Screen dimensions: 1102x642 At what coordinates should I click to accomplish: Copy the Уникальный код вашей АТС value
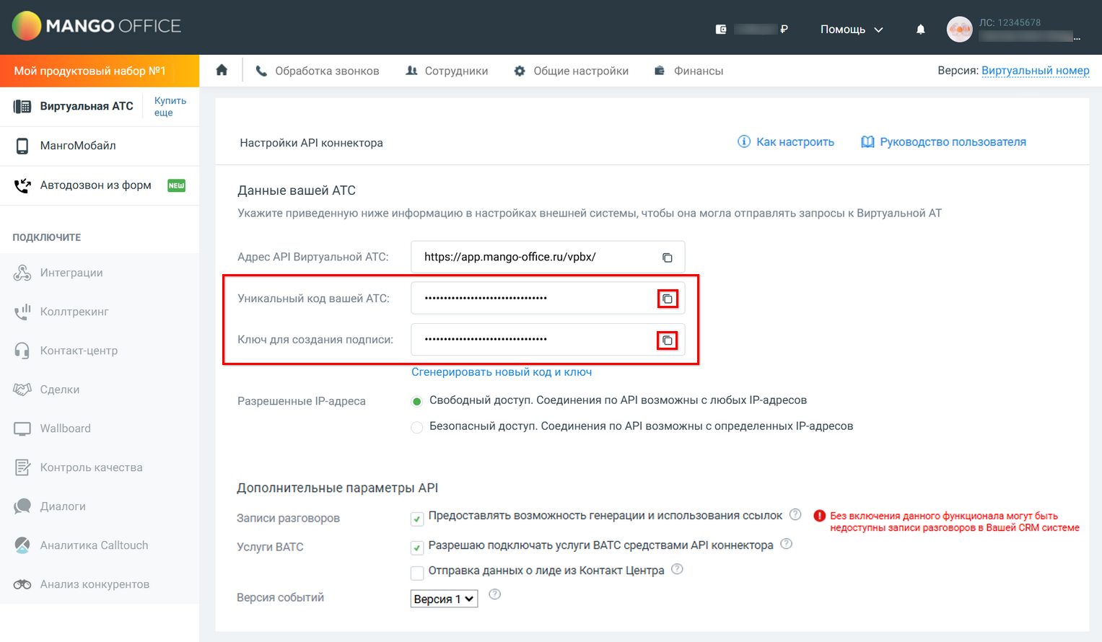pos(668,298)
